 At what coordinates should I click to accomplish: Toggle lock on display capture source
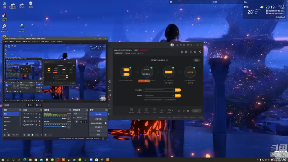[x=40, y=125]
